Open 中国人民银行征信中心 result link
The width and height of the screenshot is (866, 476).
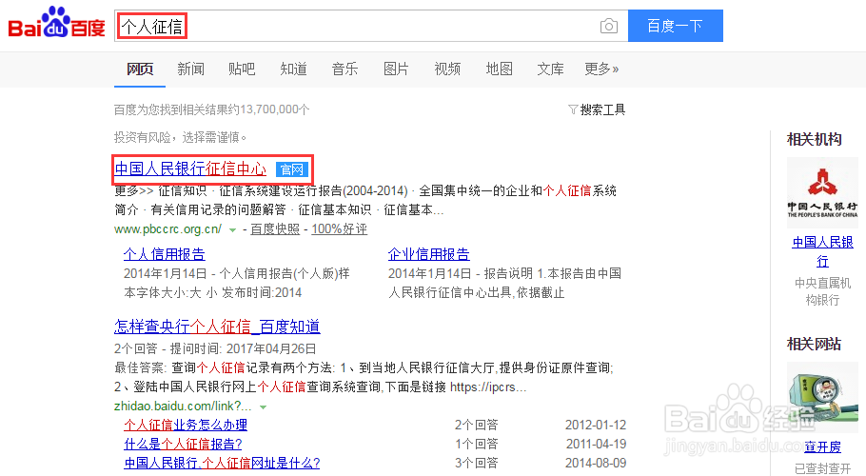[x=190, y=169]
